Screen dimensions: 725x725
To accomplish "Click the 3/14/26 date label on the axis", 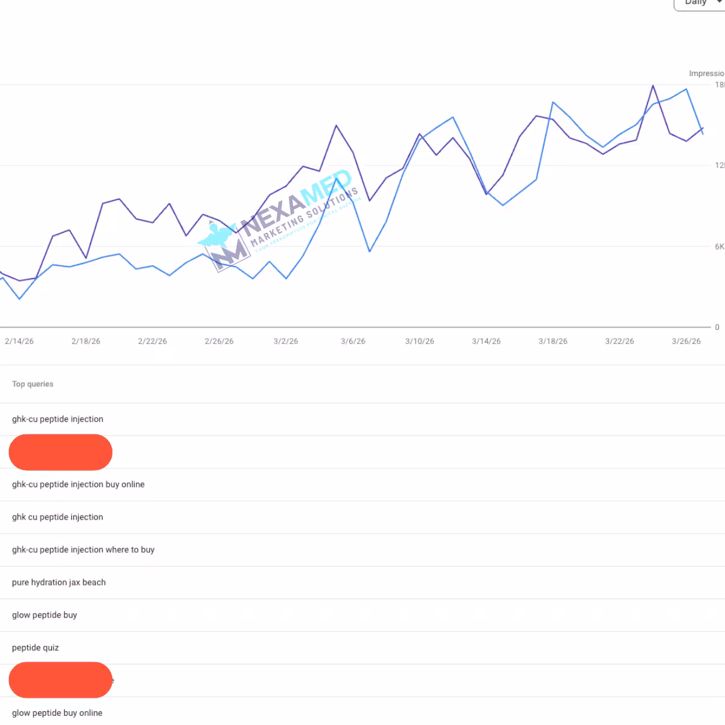I will pos(487,341).
